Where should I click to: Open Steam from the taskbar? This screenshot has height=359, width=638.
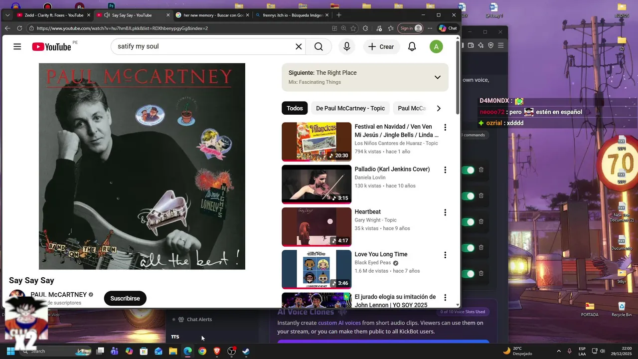coord(246,351)
